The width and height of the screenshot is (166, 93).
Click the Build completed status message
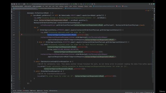pos(30,92)
